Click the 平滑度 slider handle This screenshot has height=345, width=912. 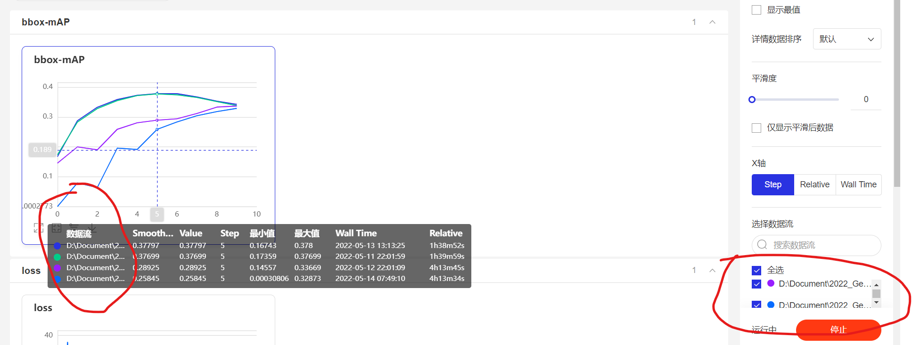752,99
